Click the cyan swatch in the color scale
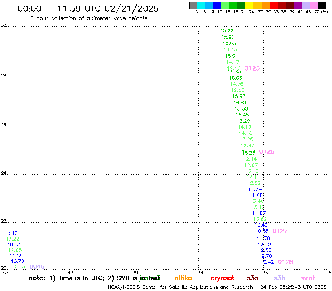 201,5
